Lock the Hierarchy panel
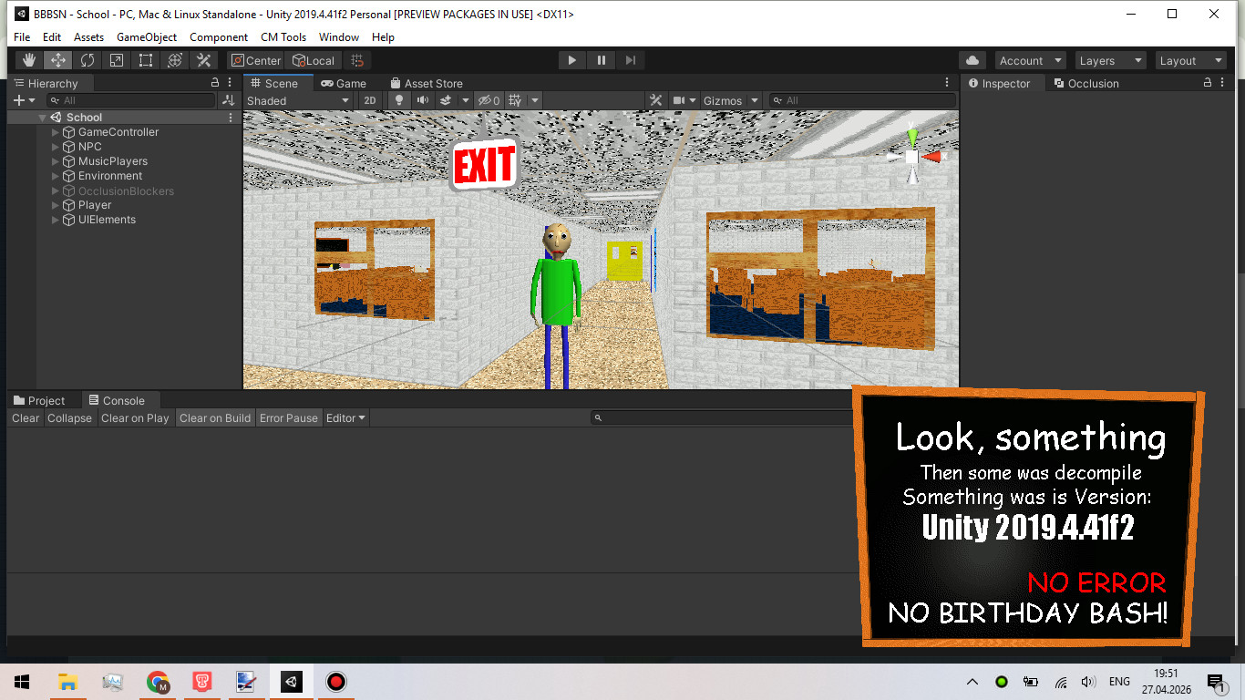 tap(215, 83)
